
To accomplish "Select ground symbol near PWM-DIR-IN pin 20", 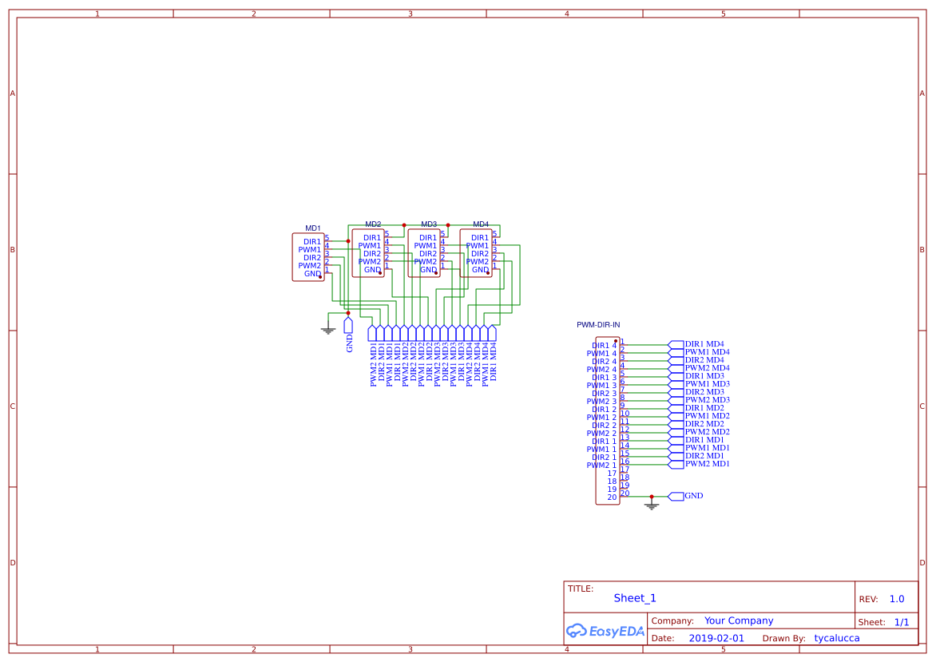I will pos(652,505).
